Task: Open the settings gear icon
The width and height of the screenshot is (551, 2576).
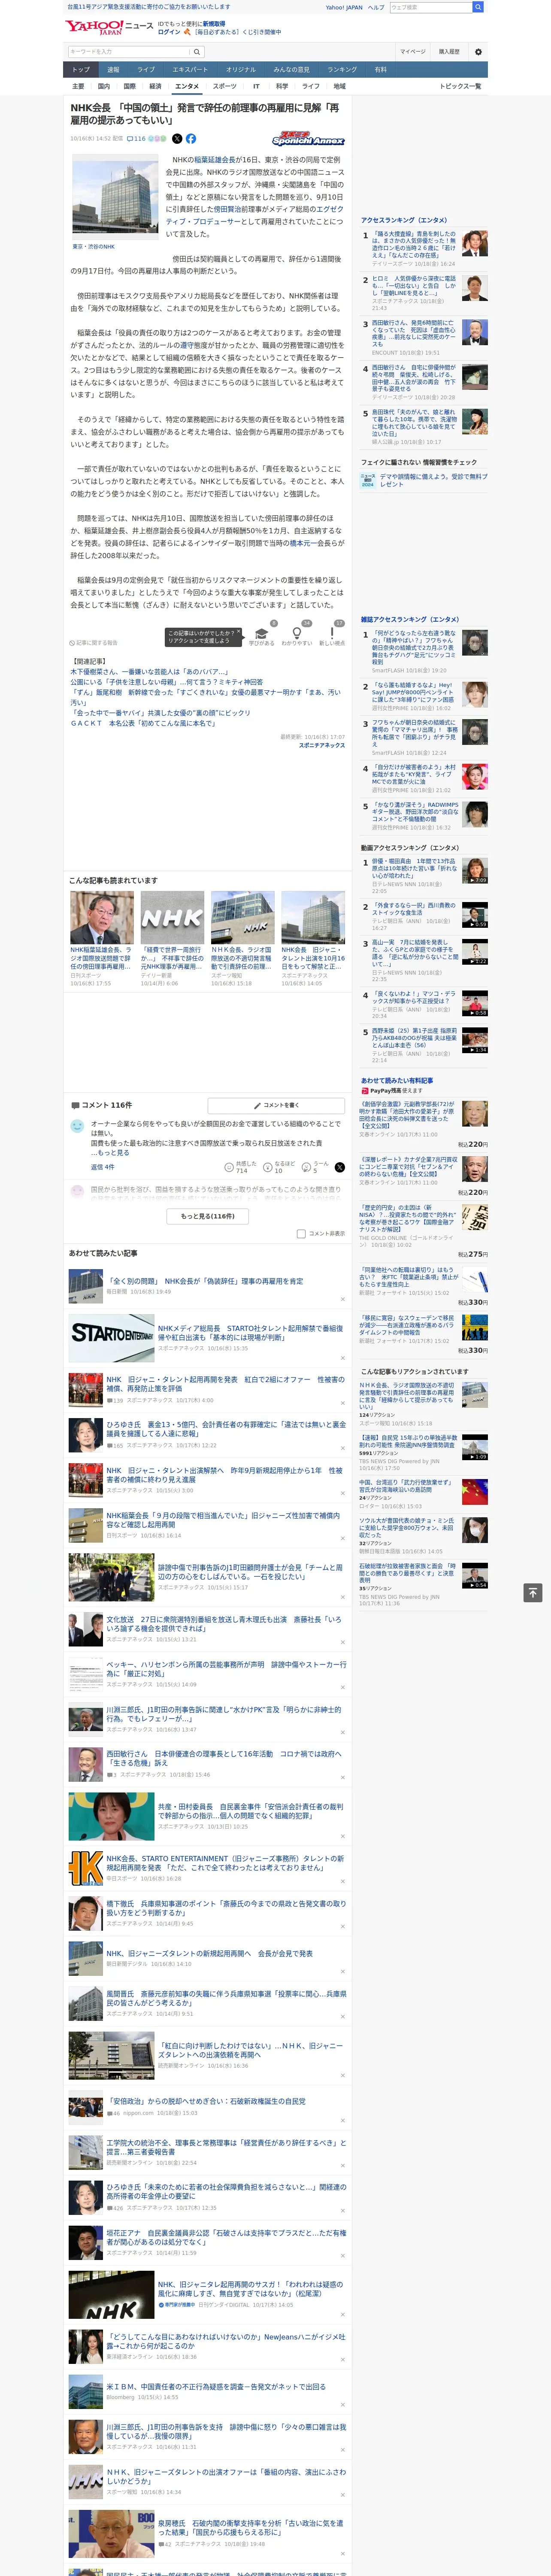Action: click(478, 52)
